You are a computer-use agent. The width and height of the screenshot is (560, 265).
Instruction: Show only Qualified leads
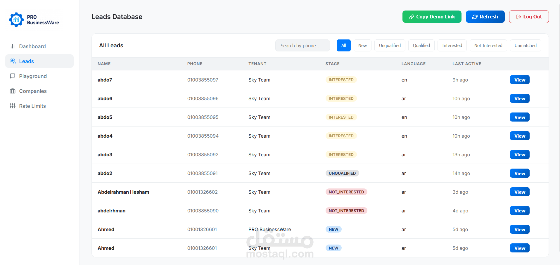(421, 45)
